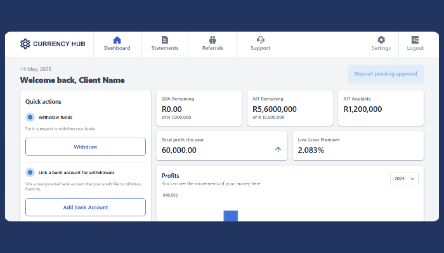
Task: Open Settings via the gear icon
Action: point(381,40)
